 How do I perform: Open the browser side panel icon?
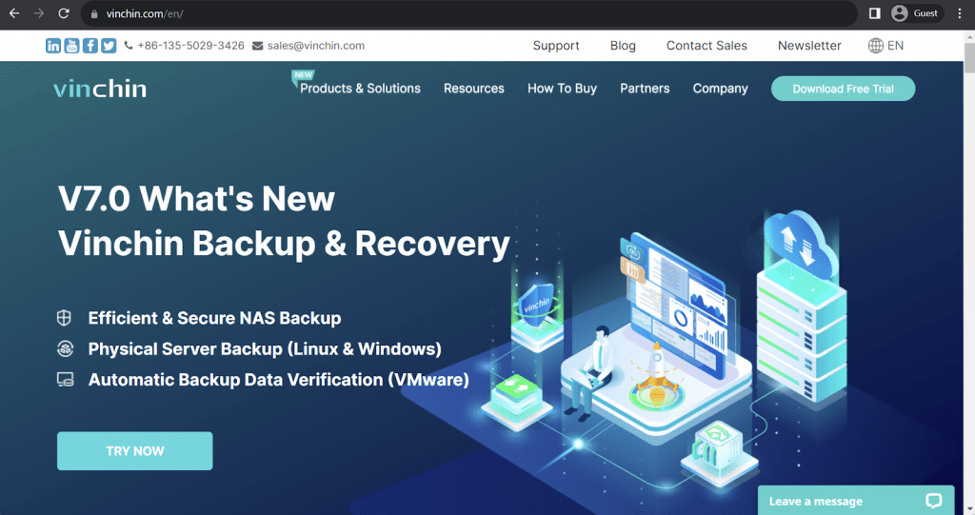pos(874,13)
